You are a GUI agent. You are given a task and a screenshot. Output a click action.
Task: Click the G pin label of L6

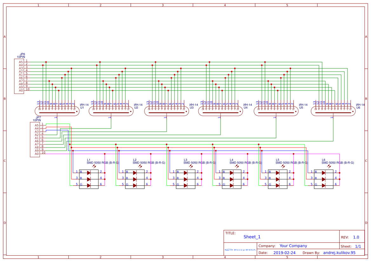pos(316,185)
